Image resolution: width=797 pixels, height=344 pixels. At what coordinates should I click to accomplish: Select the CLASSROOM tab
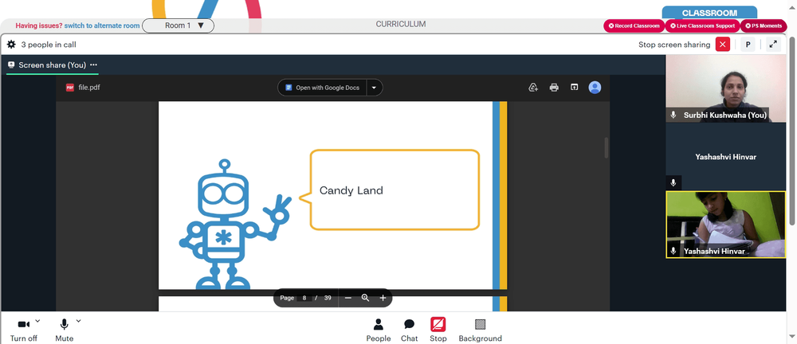tap(709, 13)
